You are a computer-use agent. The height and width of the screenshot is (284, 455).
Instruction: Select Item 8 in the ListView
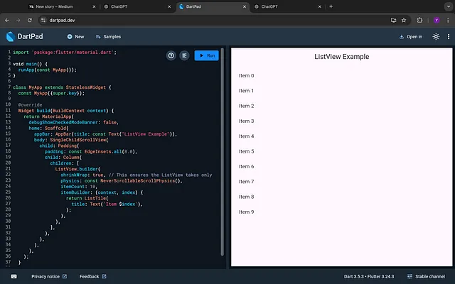click(x=341, y=197)
